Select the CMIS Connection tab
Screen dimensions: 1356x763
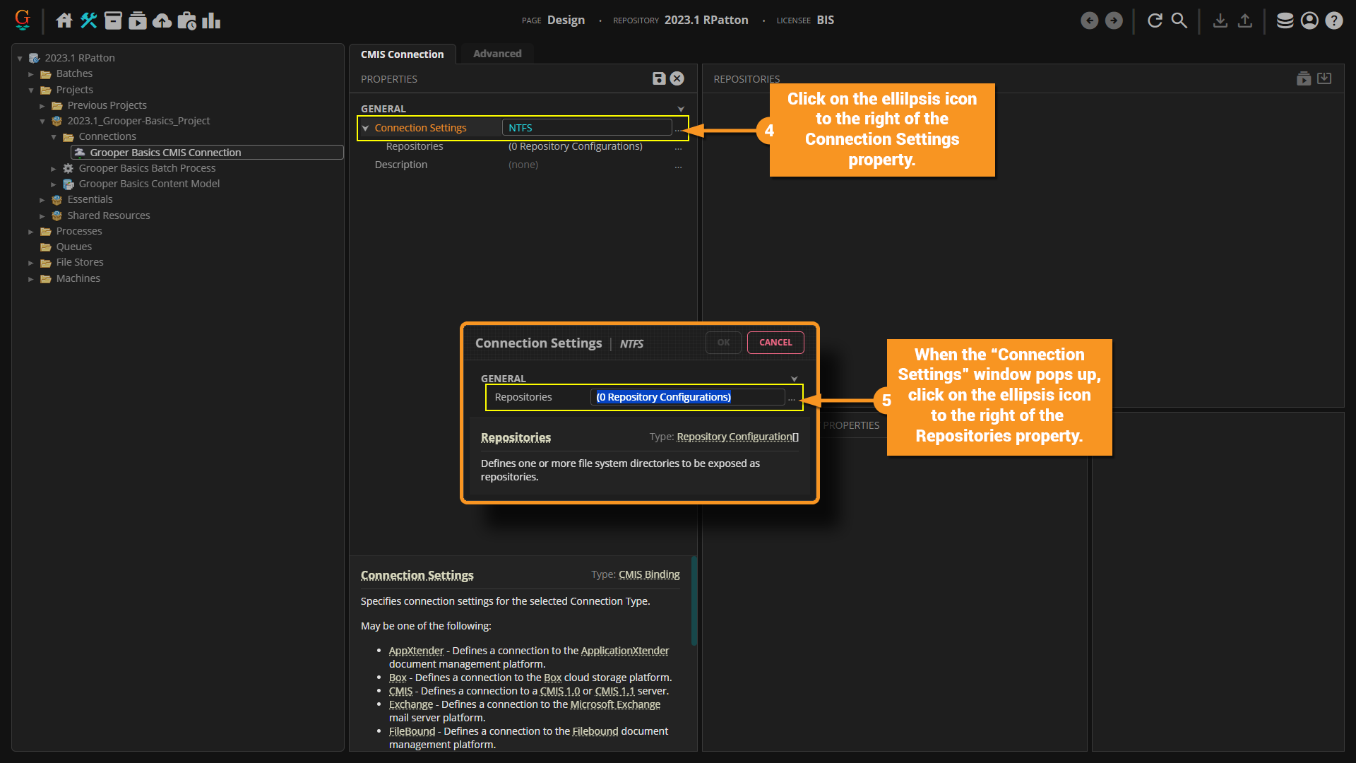(x=402, y=54)
